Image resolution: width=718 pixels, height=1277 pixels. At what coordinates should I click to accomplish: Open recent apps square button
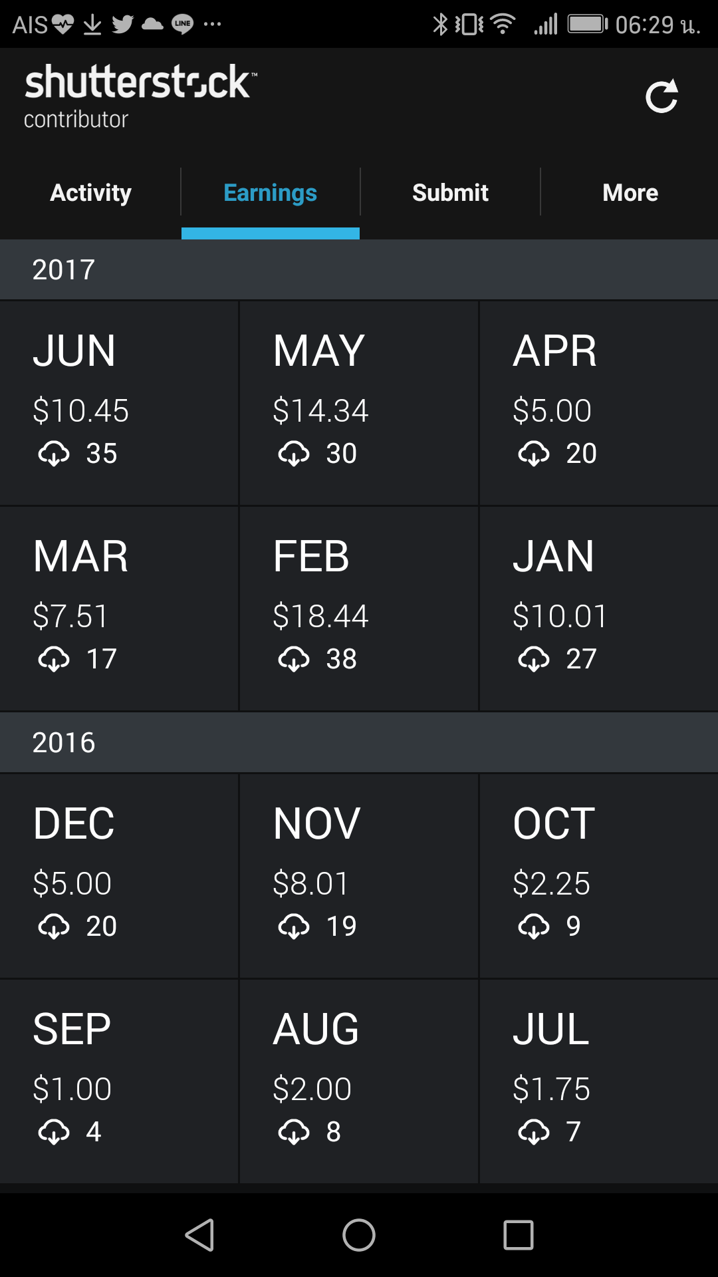pyautogui.click(x=518, y=1235)
